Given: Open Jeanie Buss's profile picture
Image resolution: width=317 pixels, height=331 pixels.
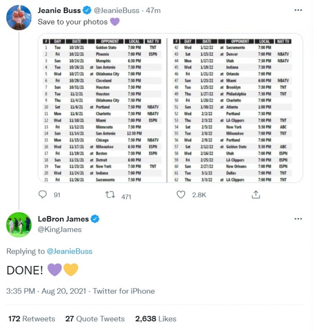Looking at the screenshot, I should [19, 18].
